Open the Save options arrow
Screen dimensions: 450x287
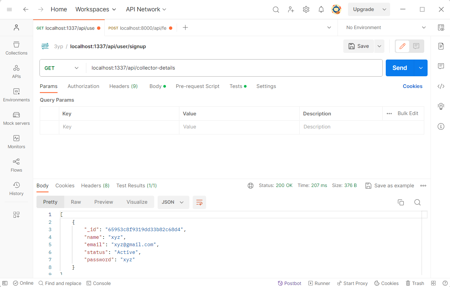coord(379,46)
